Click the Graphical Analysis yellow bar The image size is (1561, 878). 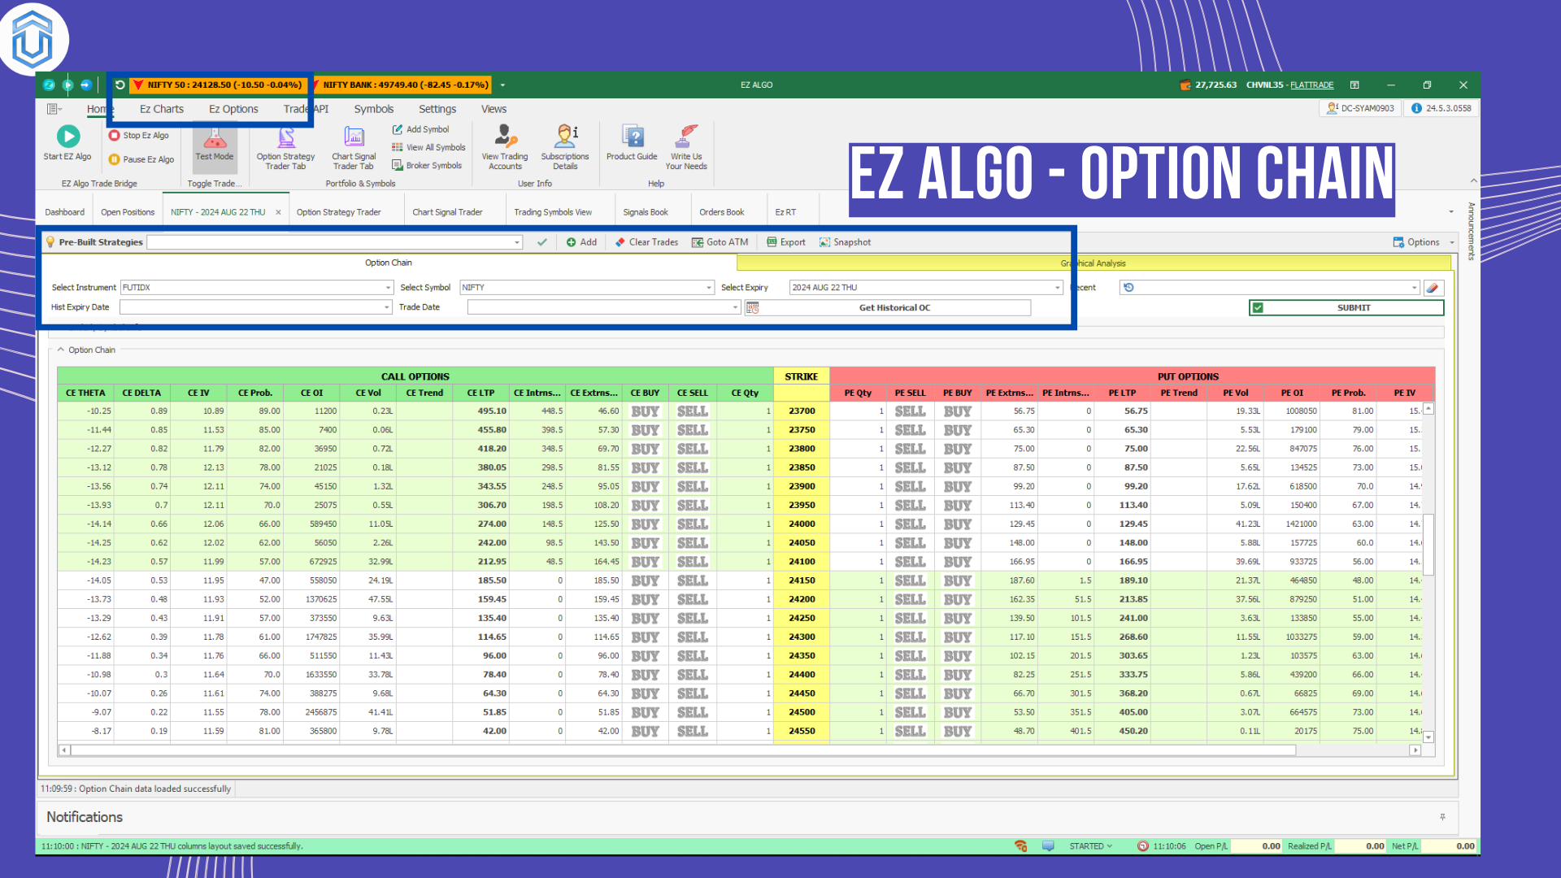1094,263
